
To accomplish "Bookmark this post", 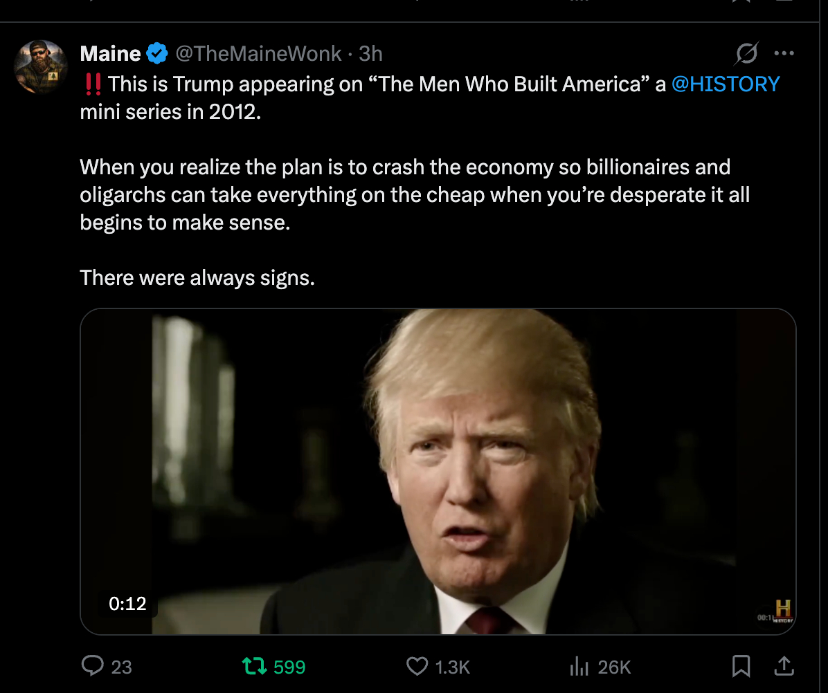I will [741, 666].
